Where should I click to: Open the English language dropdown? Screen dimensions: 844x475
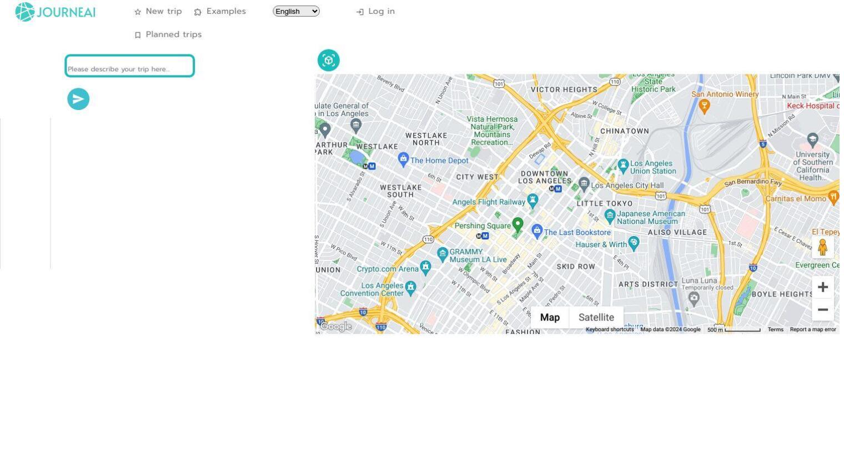(296, 11)
